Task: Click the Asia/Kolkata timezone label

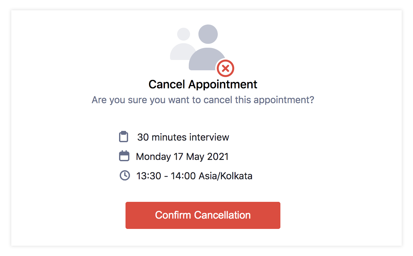Action: 226,176
